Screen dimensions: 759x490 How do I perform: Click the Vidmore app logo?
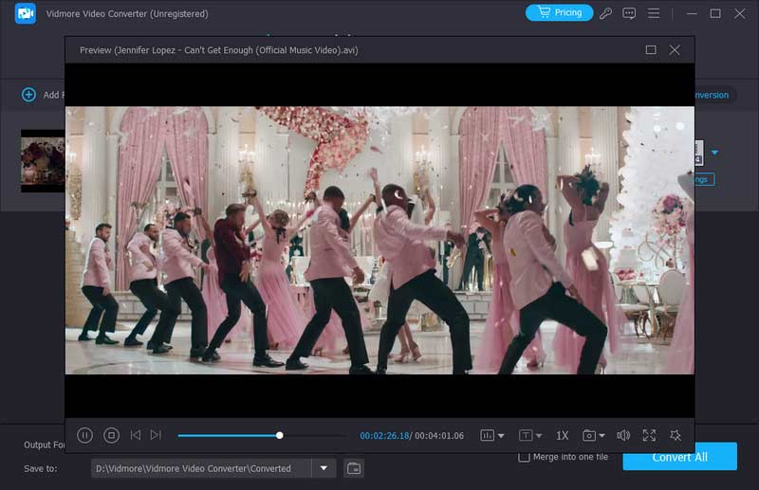pos(26,13)
